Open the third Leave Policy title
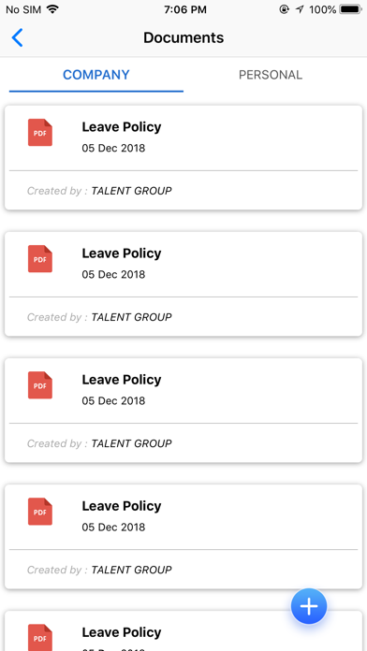Screen dimensions: 367x651 coord(122,379)
